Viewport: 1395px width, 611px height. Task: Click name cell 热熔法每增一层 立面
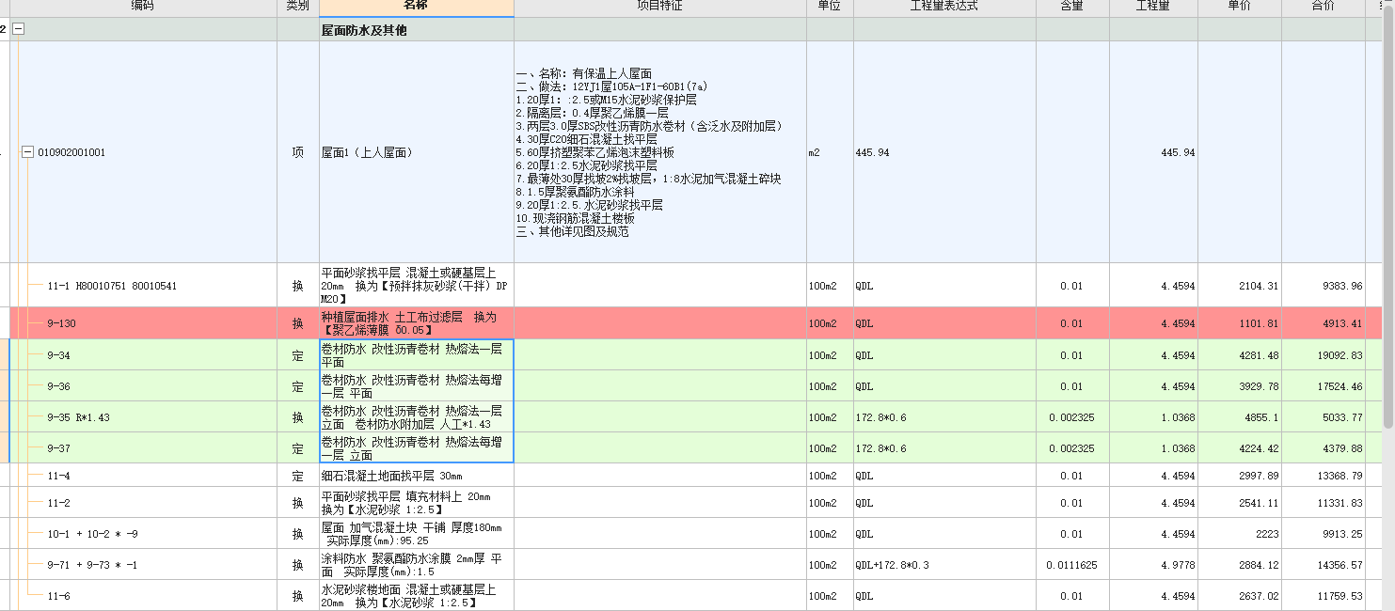tap(417, 448)
